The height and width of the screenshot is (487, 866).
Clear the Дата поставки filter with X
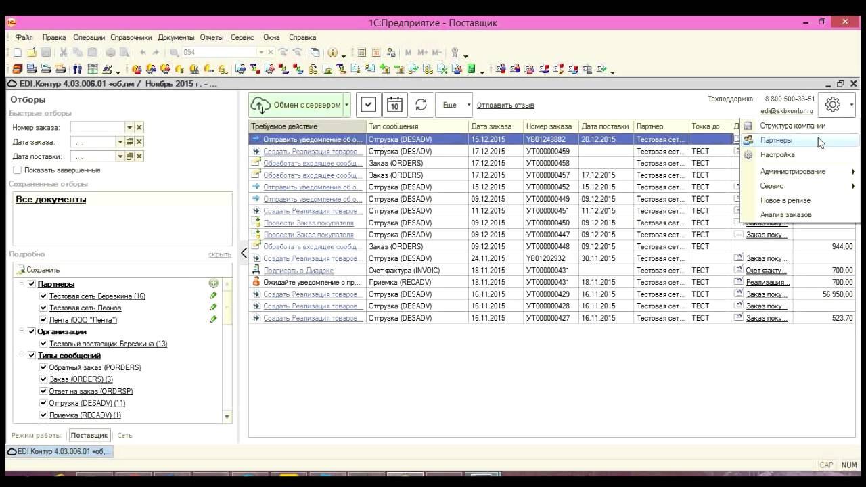point(139,156)
